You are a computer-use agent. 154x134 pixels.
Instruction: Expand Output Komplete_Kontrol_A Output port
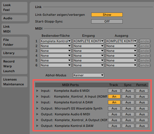(37, 120)
